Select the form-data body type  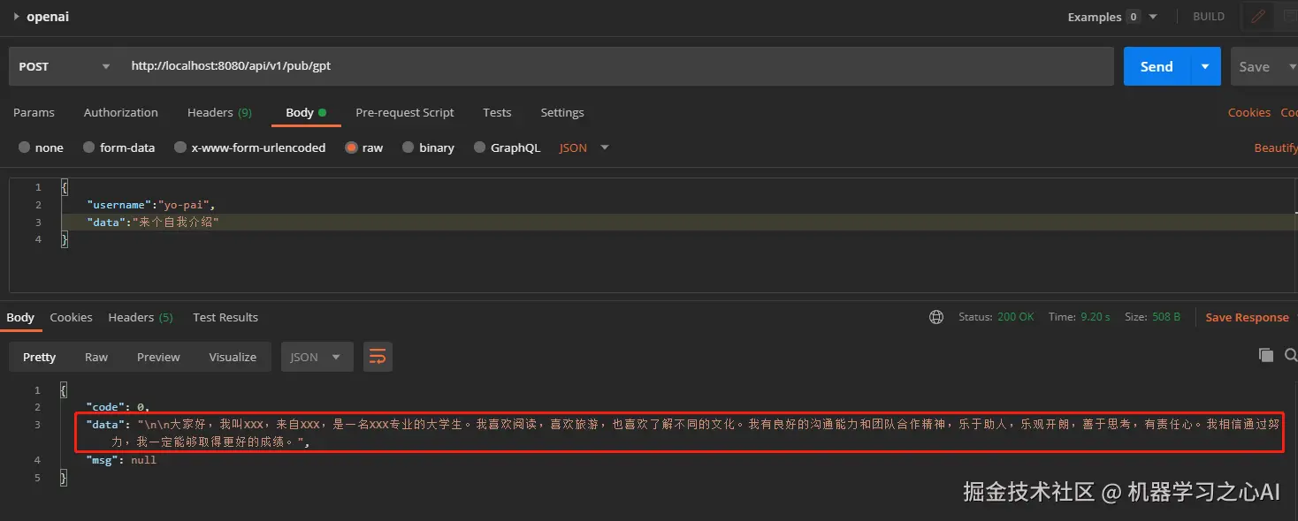[118, 147]
